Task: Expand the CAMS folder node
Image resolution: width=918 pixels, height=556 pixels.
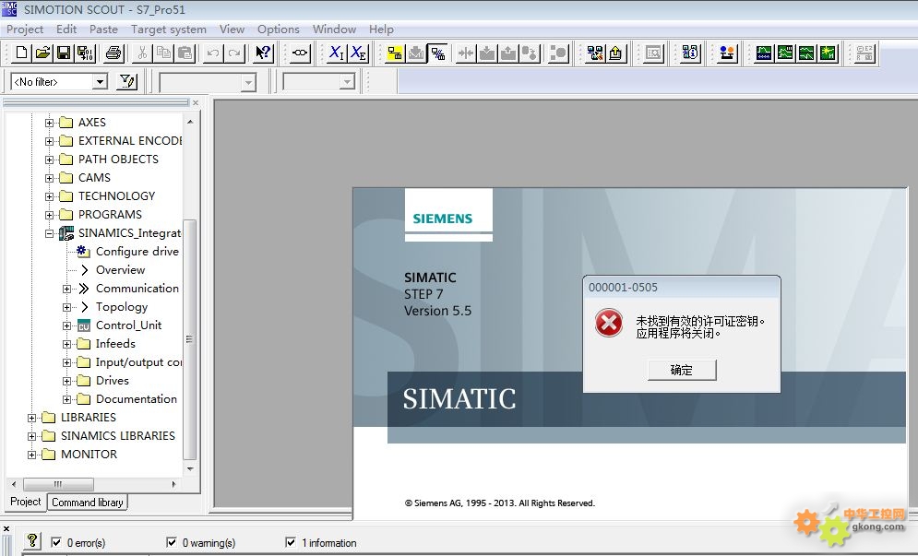Action: point(49,178)
